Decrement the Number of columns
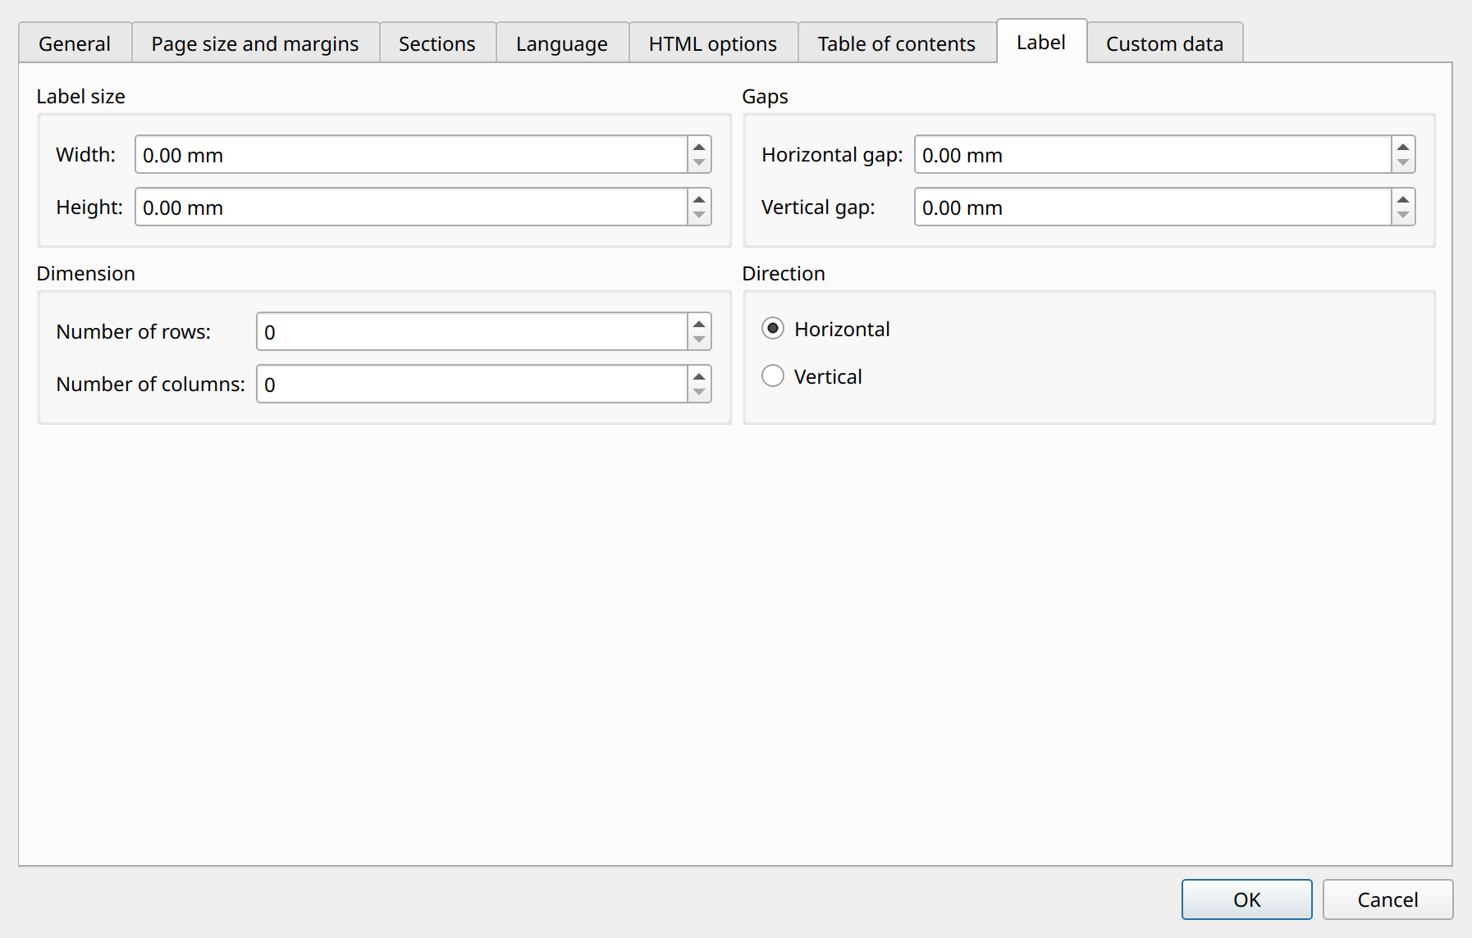The height and width of the screenshot is (938, 1472). click(699, 393)
